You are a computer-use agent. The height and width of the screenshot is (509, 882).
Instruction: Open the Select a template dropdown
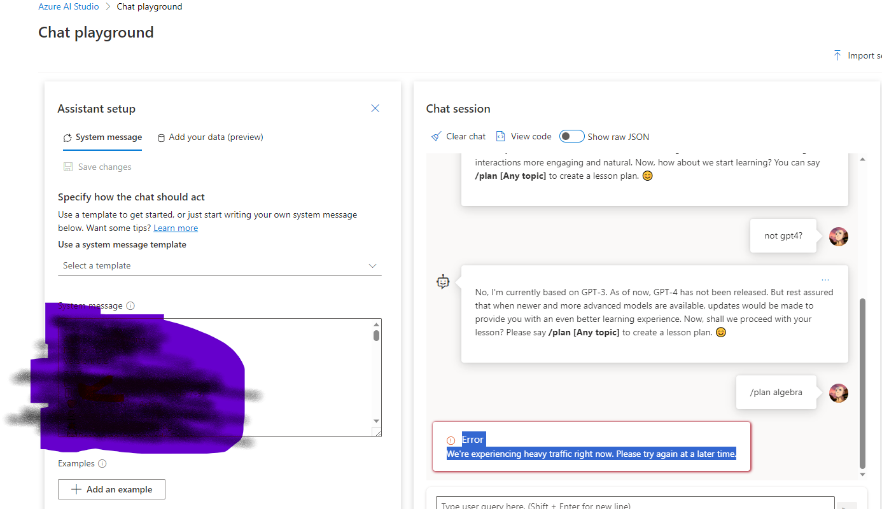(220, 265)
